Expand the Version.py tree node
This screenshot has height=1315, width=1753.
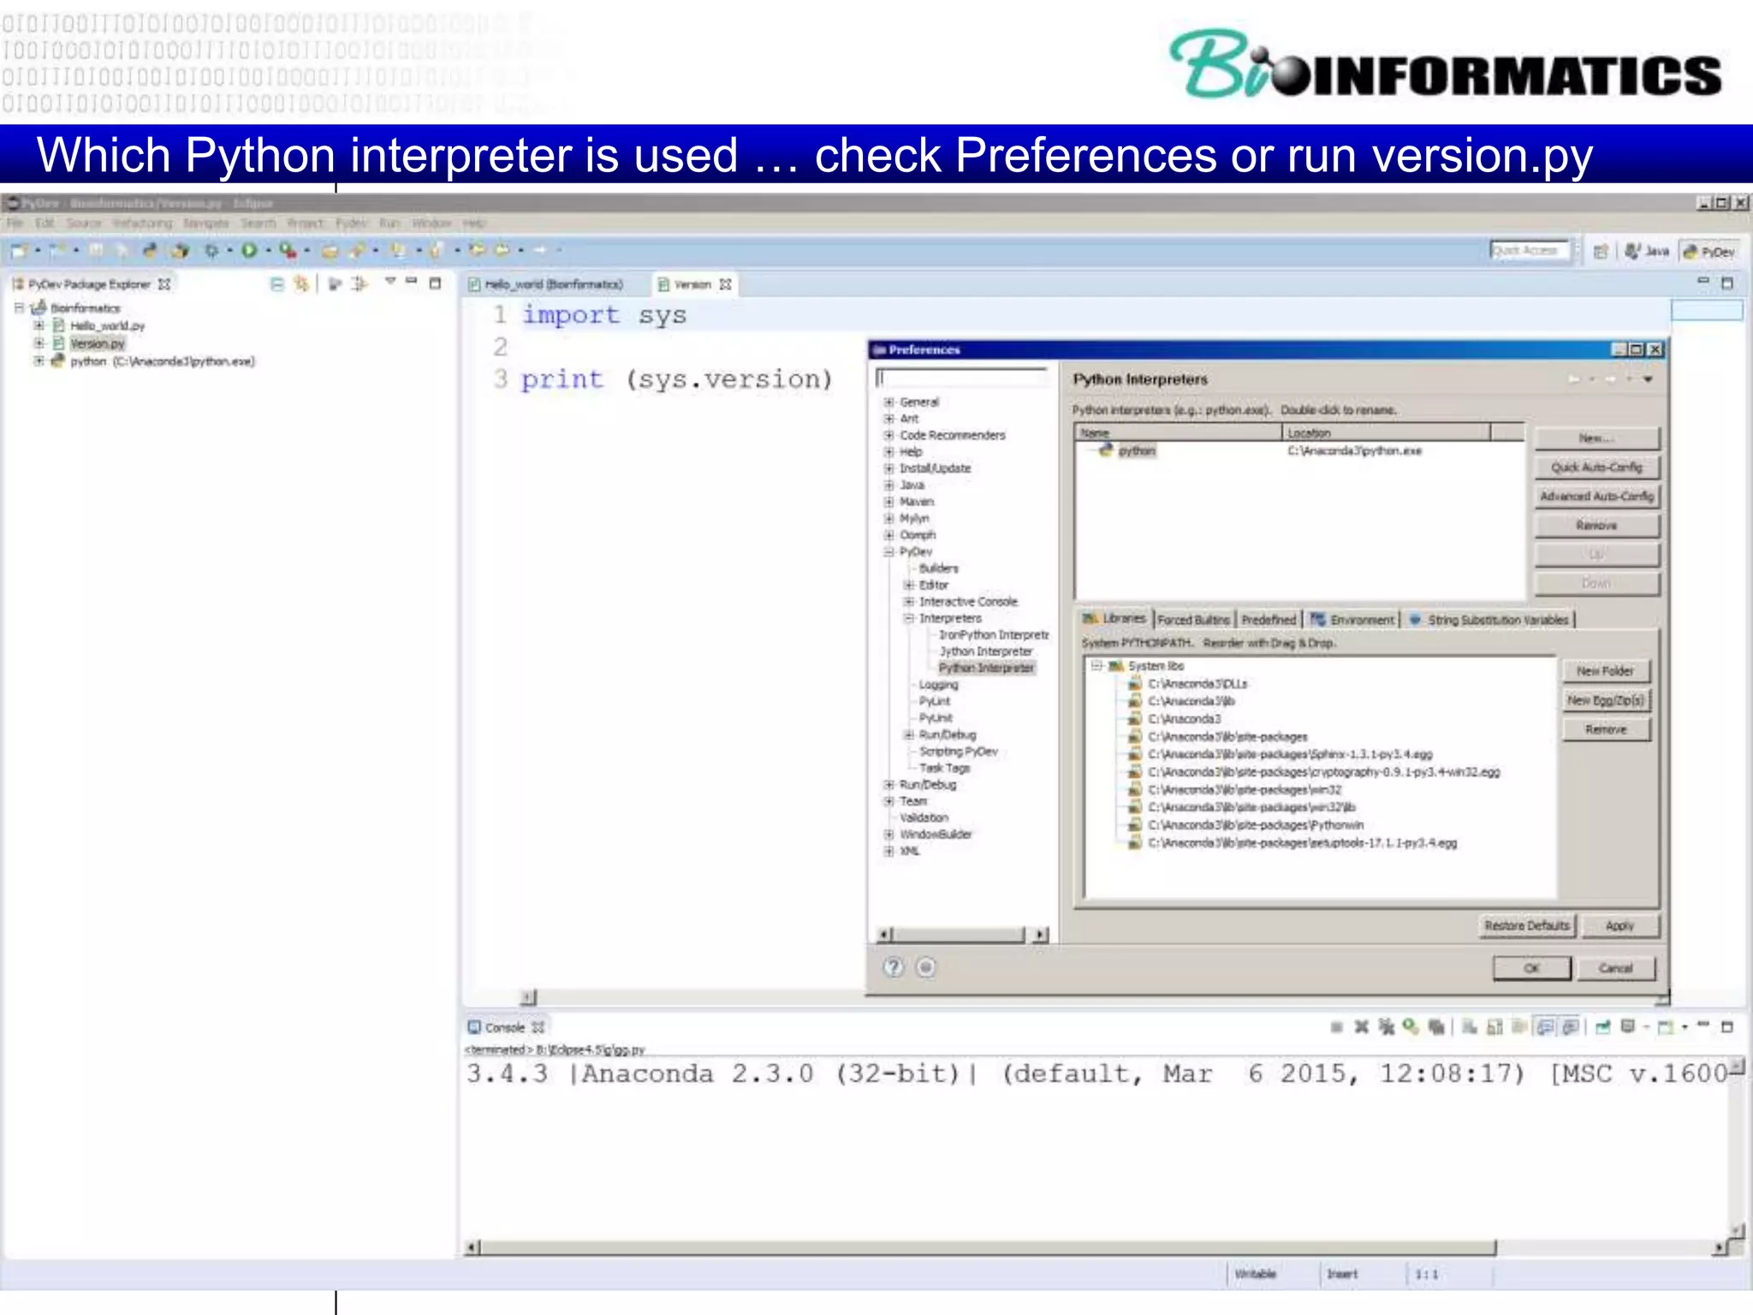pos(39,342)
